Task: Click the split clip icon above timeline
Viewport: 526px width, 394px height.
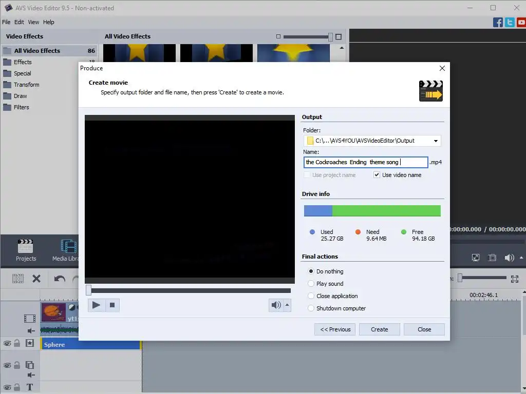Action: 18,279
